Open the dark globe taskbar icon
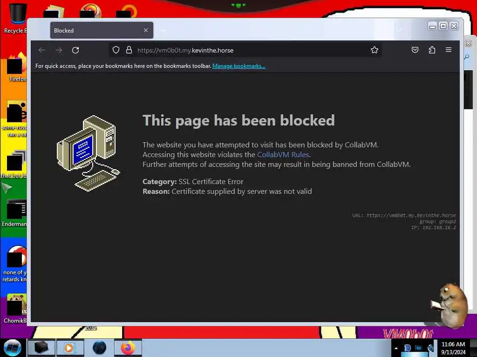Image resolution: width=477 pixels, height=357 pixels. (x=99, y=348)
